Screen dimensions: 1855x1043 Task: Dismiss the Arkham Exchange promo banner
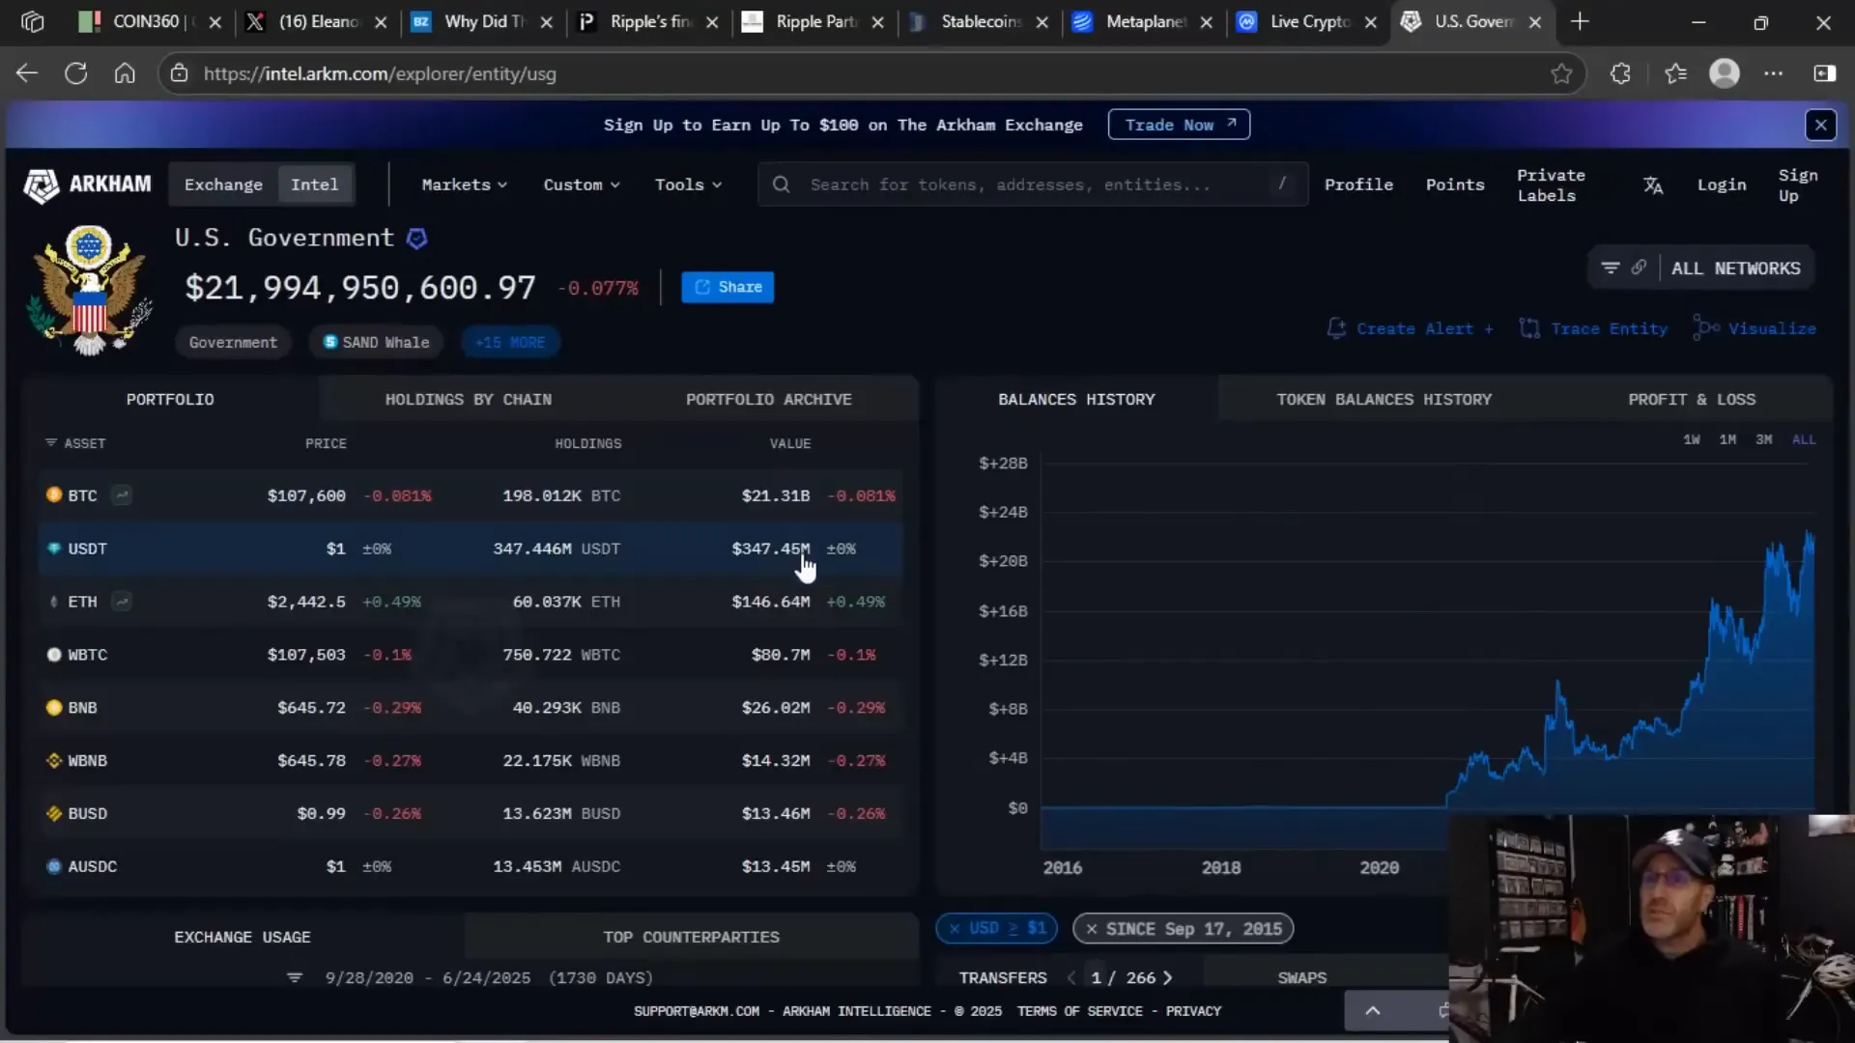[1820, 125]
